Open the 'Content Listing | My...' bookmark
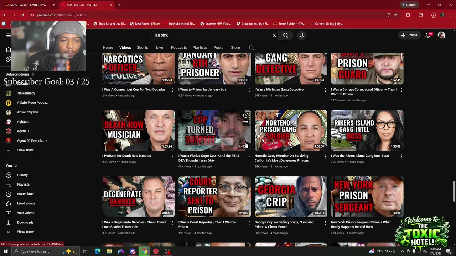 click(326, 24)
